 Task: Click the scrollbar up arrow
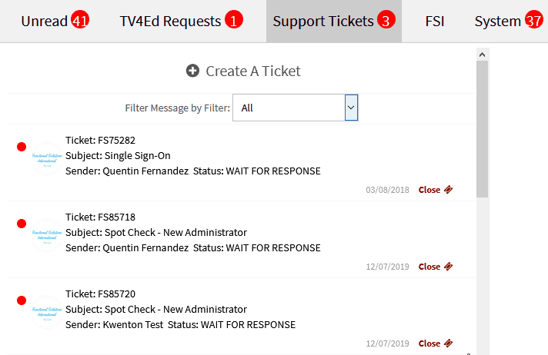(483, 55)
